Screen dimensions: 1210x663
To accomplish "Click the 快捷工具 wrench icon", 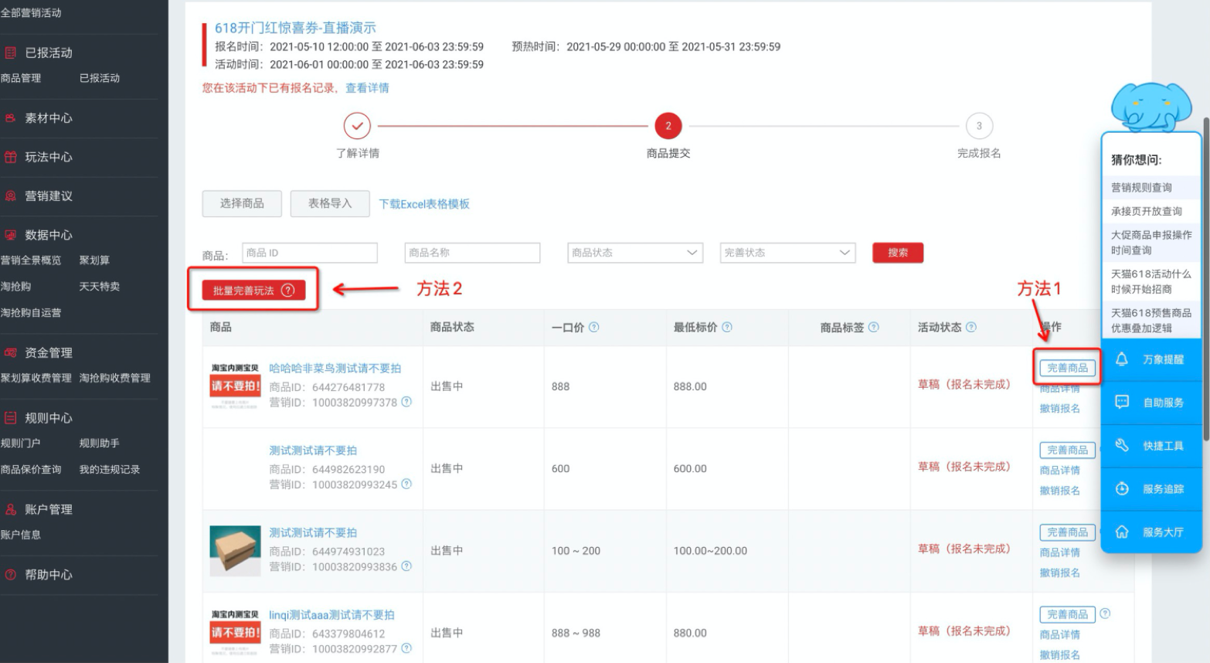I will pyautogui.click(x=1122, y=445).
